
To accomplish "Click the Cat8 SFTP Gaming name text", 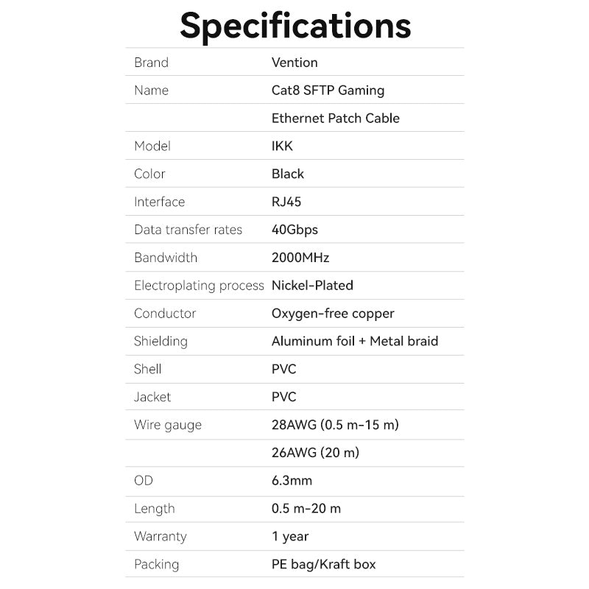I will click(x=328, y=91).
